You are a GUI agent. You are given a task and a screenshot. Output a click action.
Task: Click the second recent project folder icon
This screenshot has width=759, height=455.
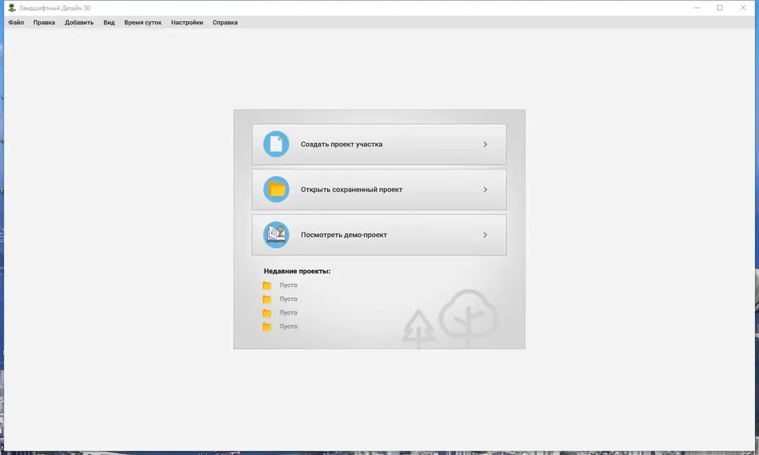point(266,299)
